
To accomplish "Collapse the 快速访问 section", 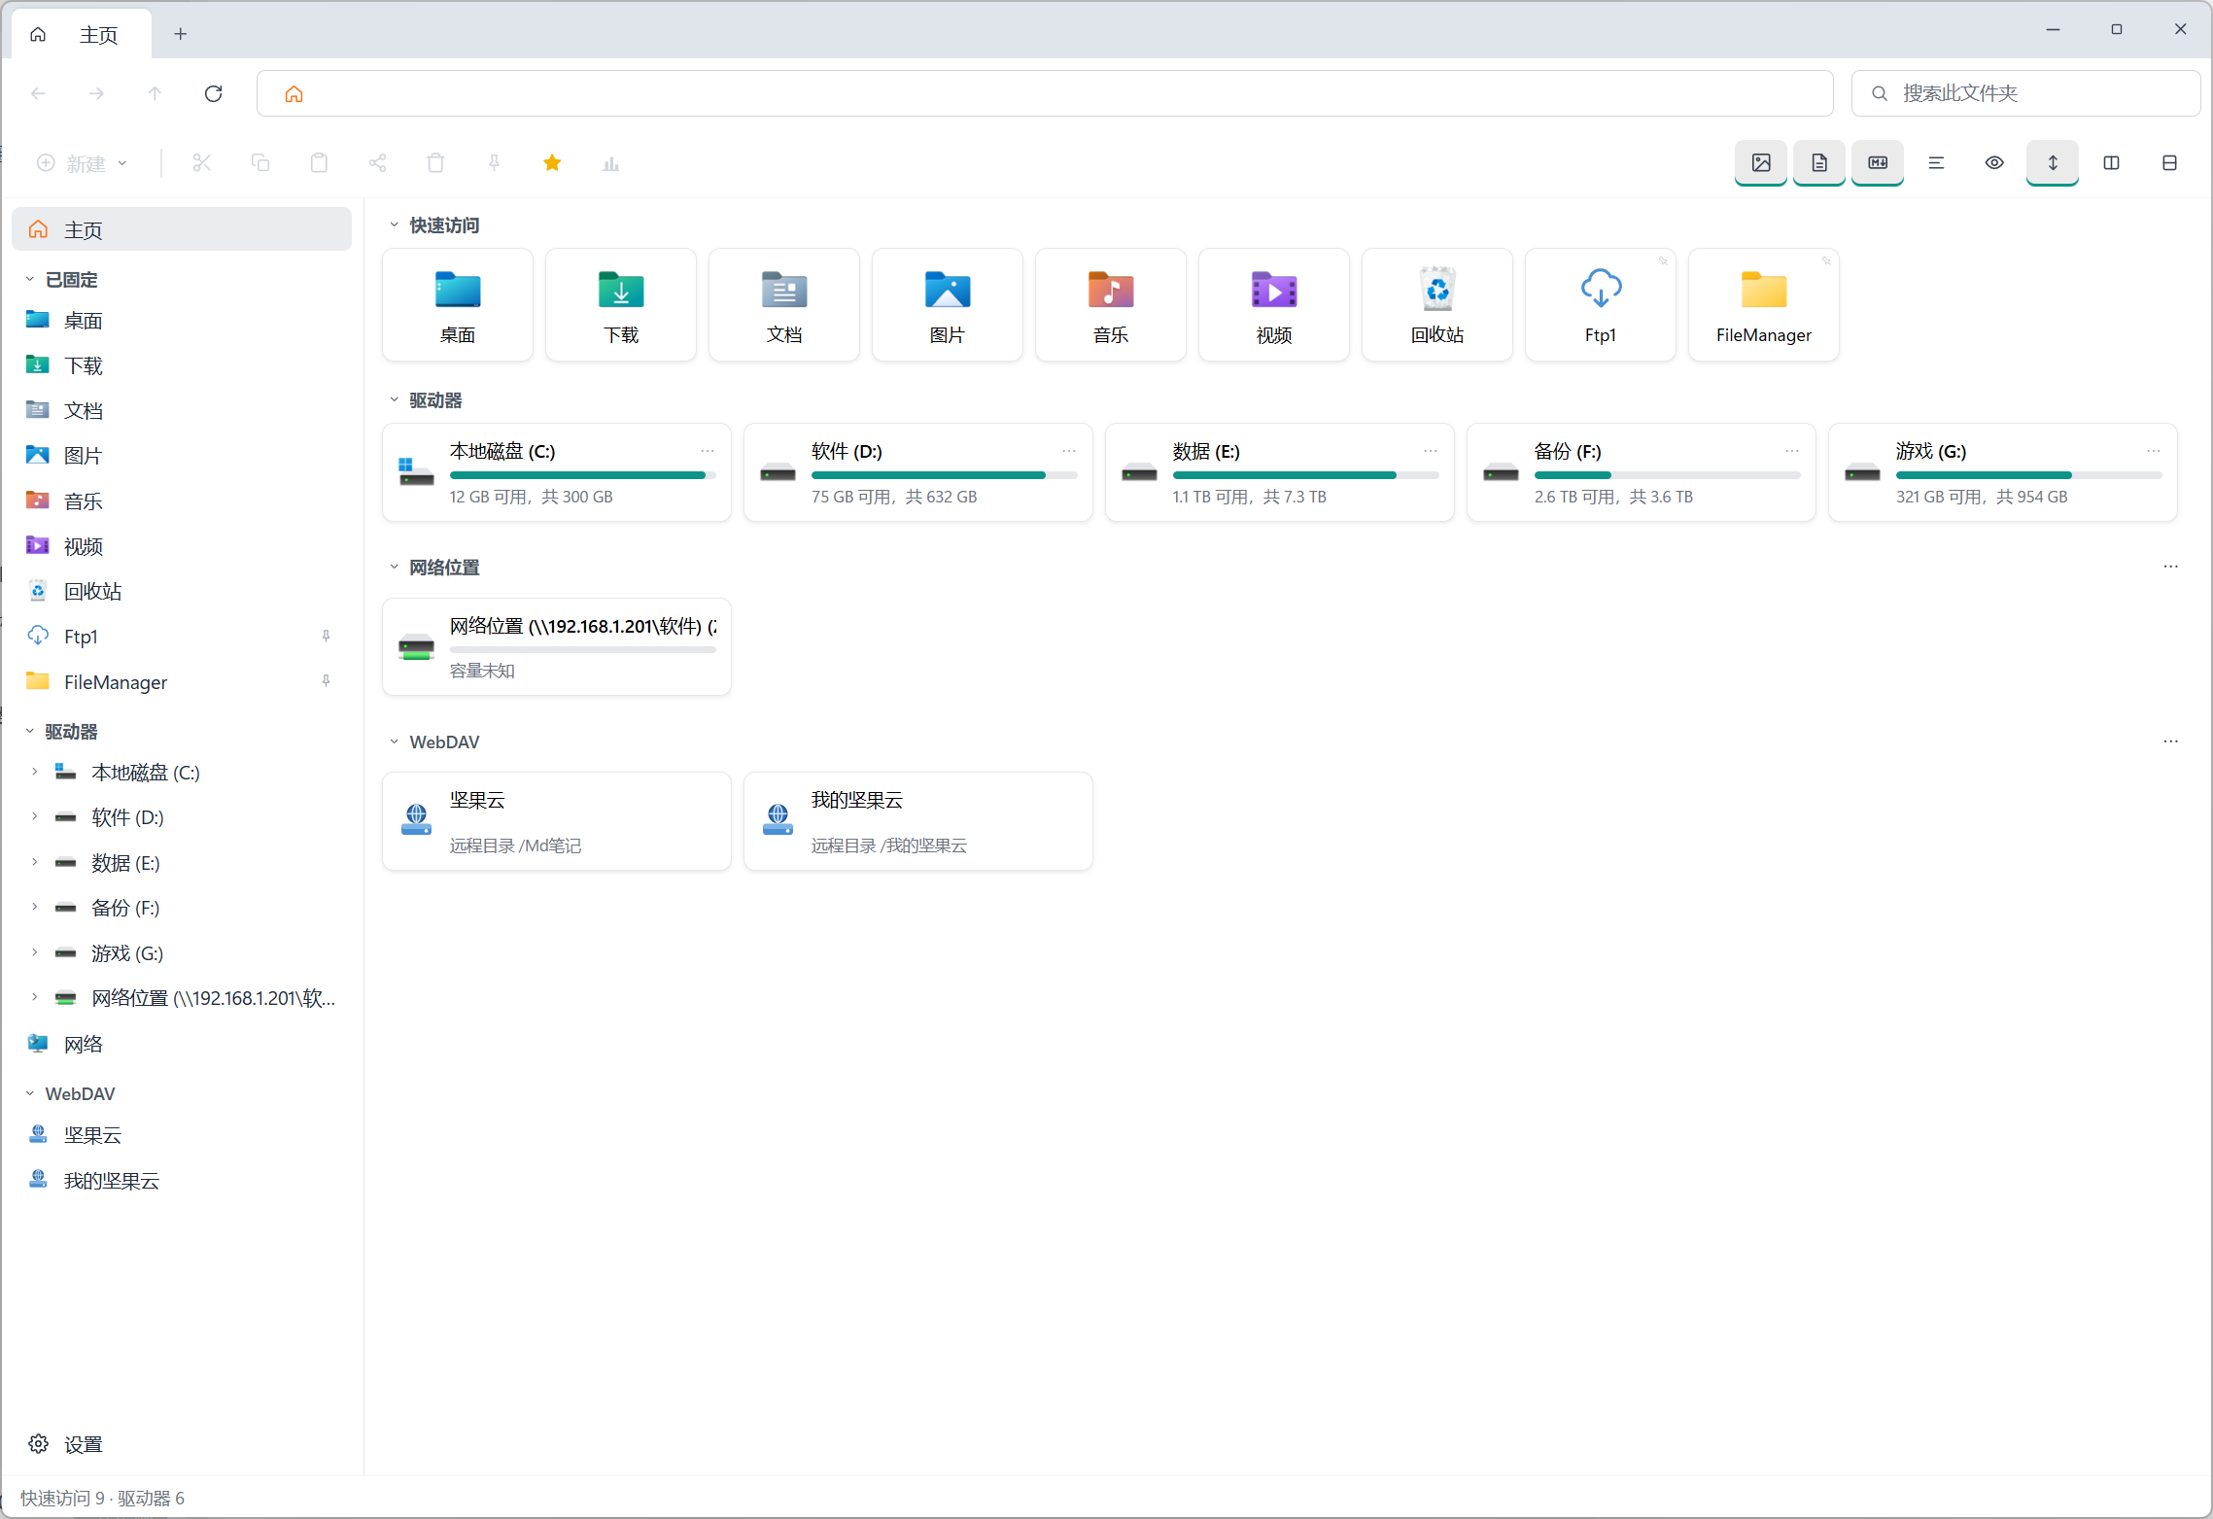I will pos(394,224).
